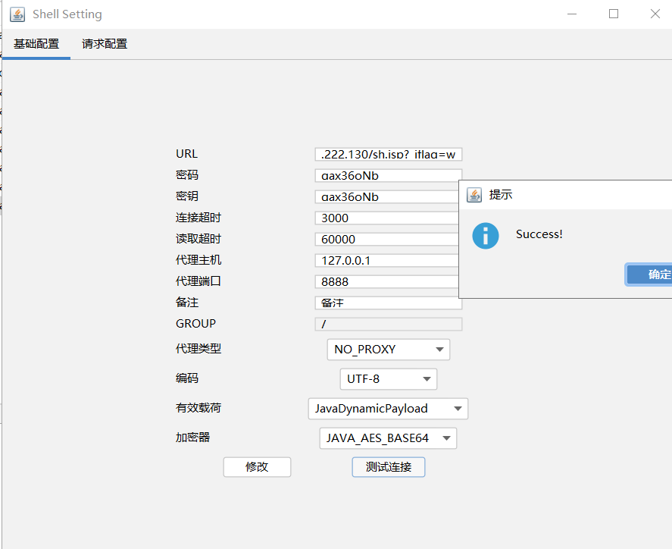The width and height of the screenshot is (672, 549).
Task: Confirm the Success dialog with 确定
Action: (x=649, y=274)
